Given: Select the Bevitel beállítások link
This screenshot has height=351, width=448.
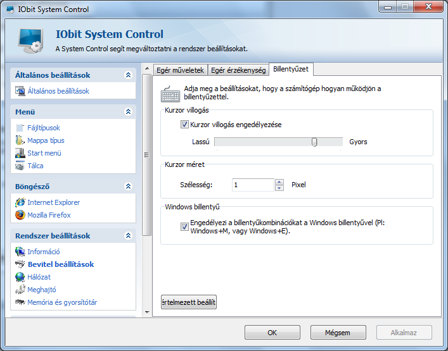Looking at the screenshot, I should tap(61, 264).
